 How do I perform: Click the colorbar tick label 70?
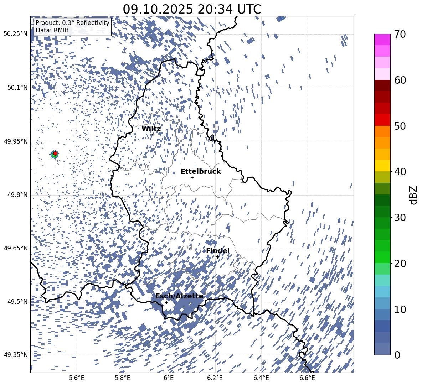(400, 34)
